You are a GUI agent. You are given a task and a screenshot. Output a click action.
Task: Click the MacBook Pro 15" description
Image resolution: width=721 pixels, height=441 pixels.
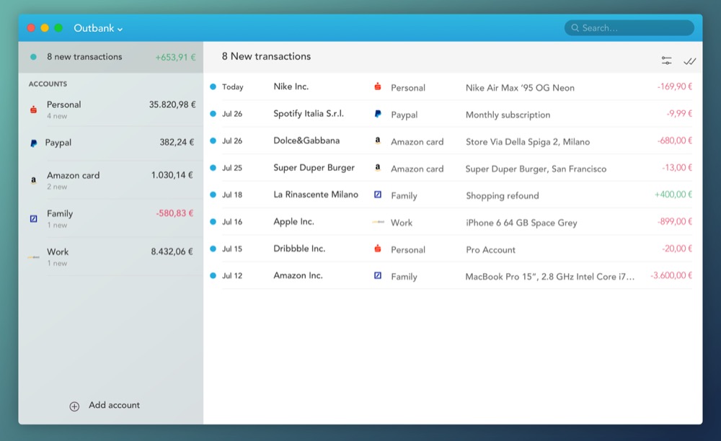coord(550,277)
